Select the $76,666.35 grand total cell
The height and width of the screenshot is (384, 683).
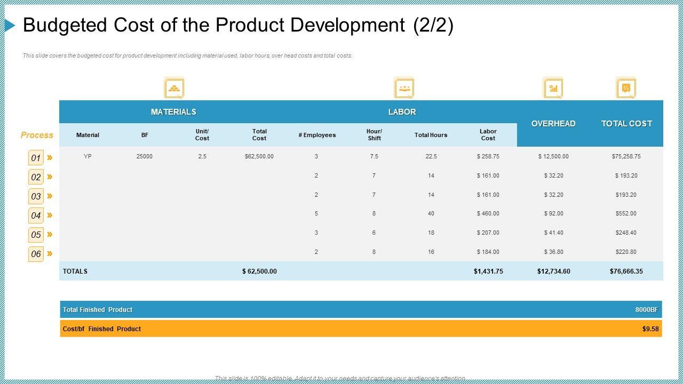pos(626,271)
